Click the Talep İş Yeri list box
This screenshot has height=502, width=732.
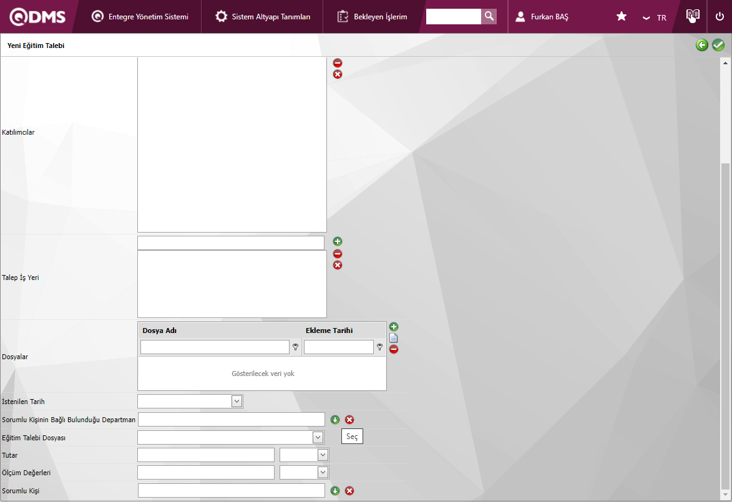(x=232, y=284)
